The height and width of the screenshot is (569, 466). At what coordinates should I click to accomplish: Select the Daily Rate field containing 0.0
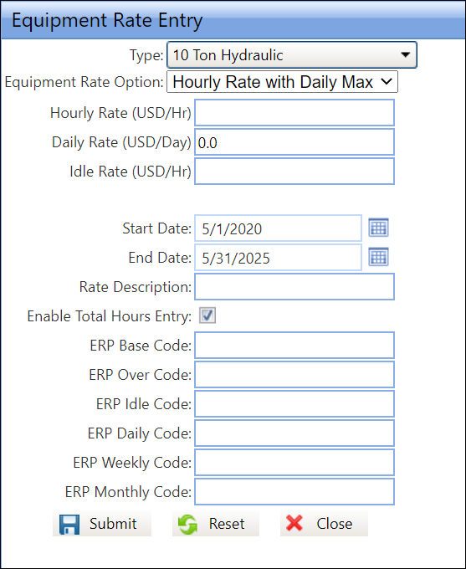[x=294, y=142]
